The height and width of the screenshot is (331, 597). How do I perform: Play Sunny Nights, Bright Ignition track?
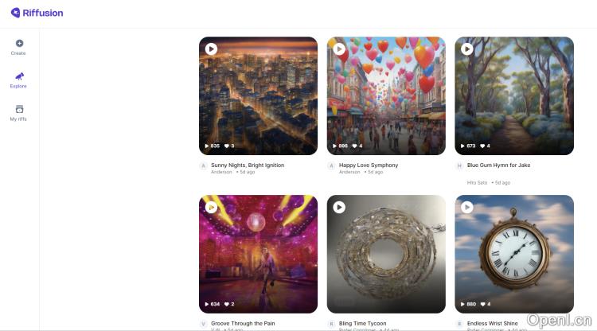pos(211,49)
